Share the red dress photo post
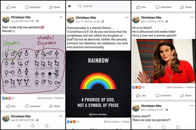This screenshot has height=130, width=196. (x=186, y=96)
